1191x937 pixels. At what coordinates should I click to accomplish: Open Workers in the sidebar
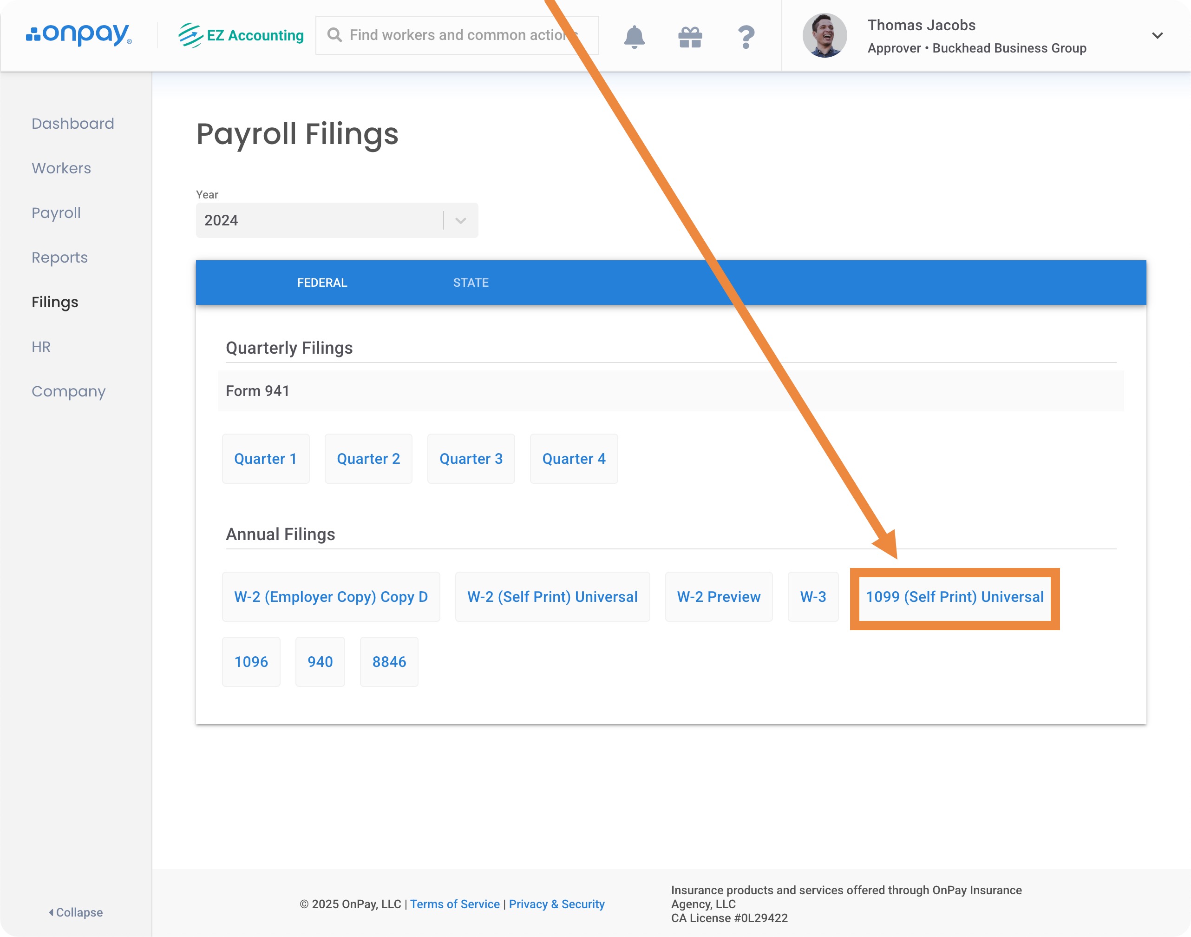tap(61, 168)
